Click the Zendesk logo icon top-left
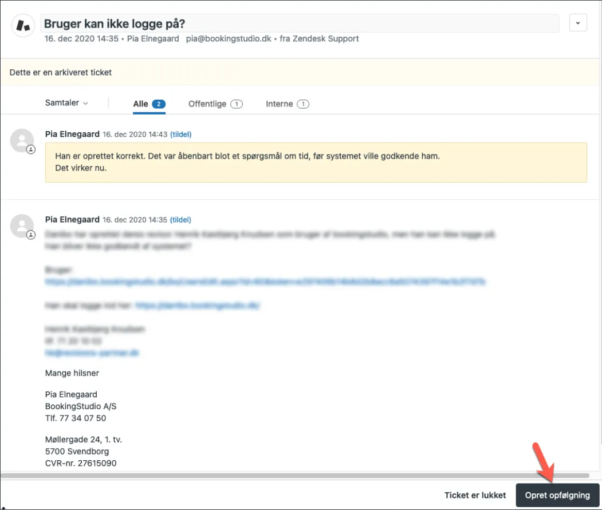 coord(22,24)
